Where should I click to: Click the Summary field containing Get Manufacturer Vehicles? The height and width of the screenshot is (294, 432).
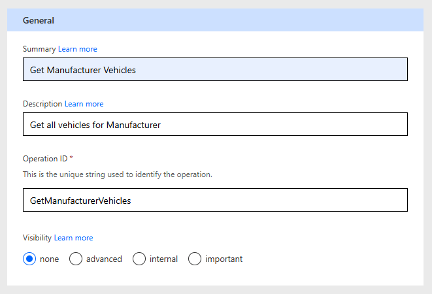pyautogui.click(x=215, y=70)
